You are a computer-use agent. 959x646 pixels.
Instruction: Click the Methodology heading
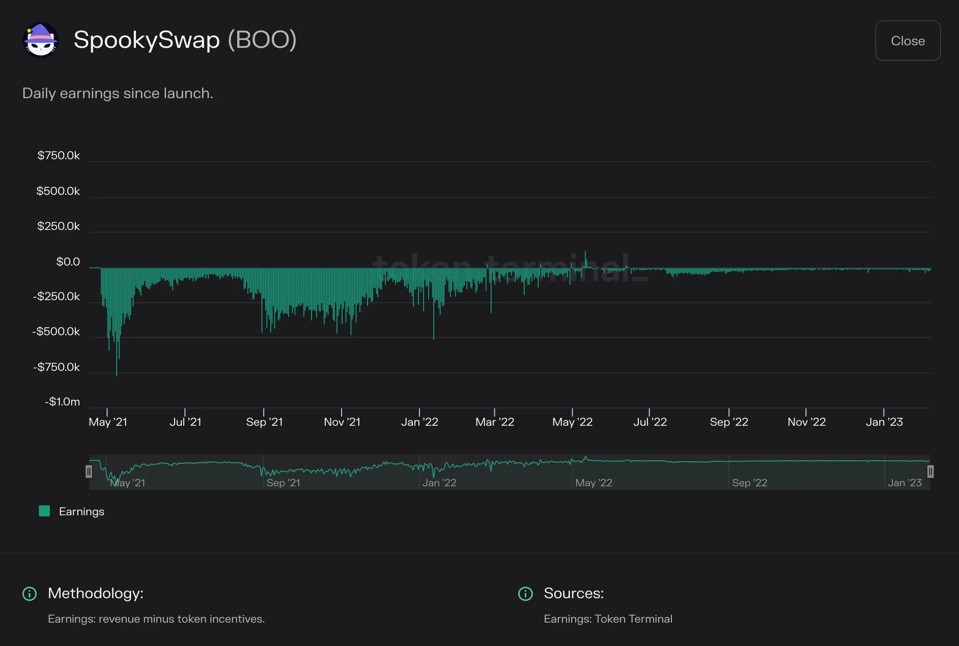pyautogui.click(x=96, y=594)
